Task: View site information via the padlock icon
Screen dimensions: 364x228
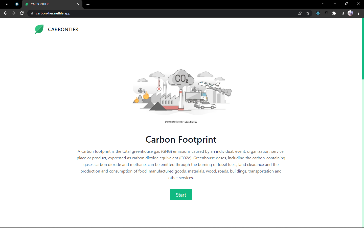Action: (x=32, y=13)
